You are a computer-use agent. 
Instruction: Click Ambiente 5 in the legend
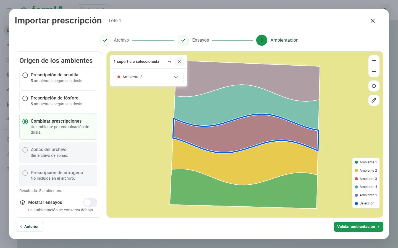(x=366, y=195)
